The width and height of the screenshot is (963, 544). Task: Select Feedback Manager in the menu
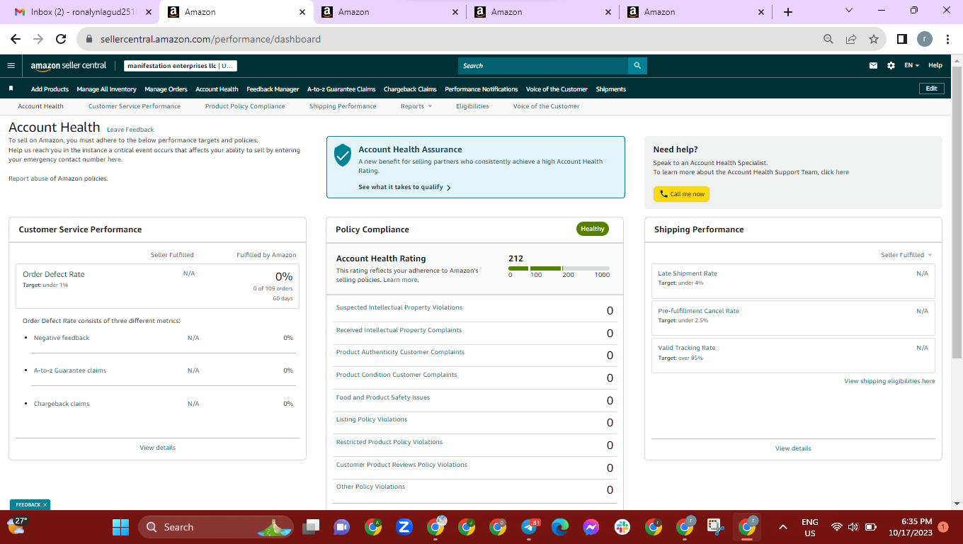tap(273, 89)
